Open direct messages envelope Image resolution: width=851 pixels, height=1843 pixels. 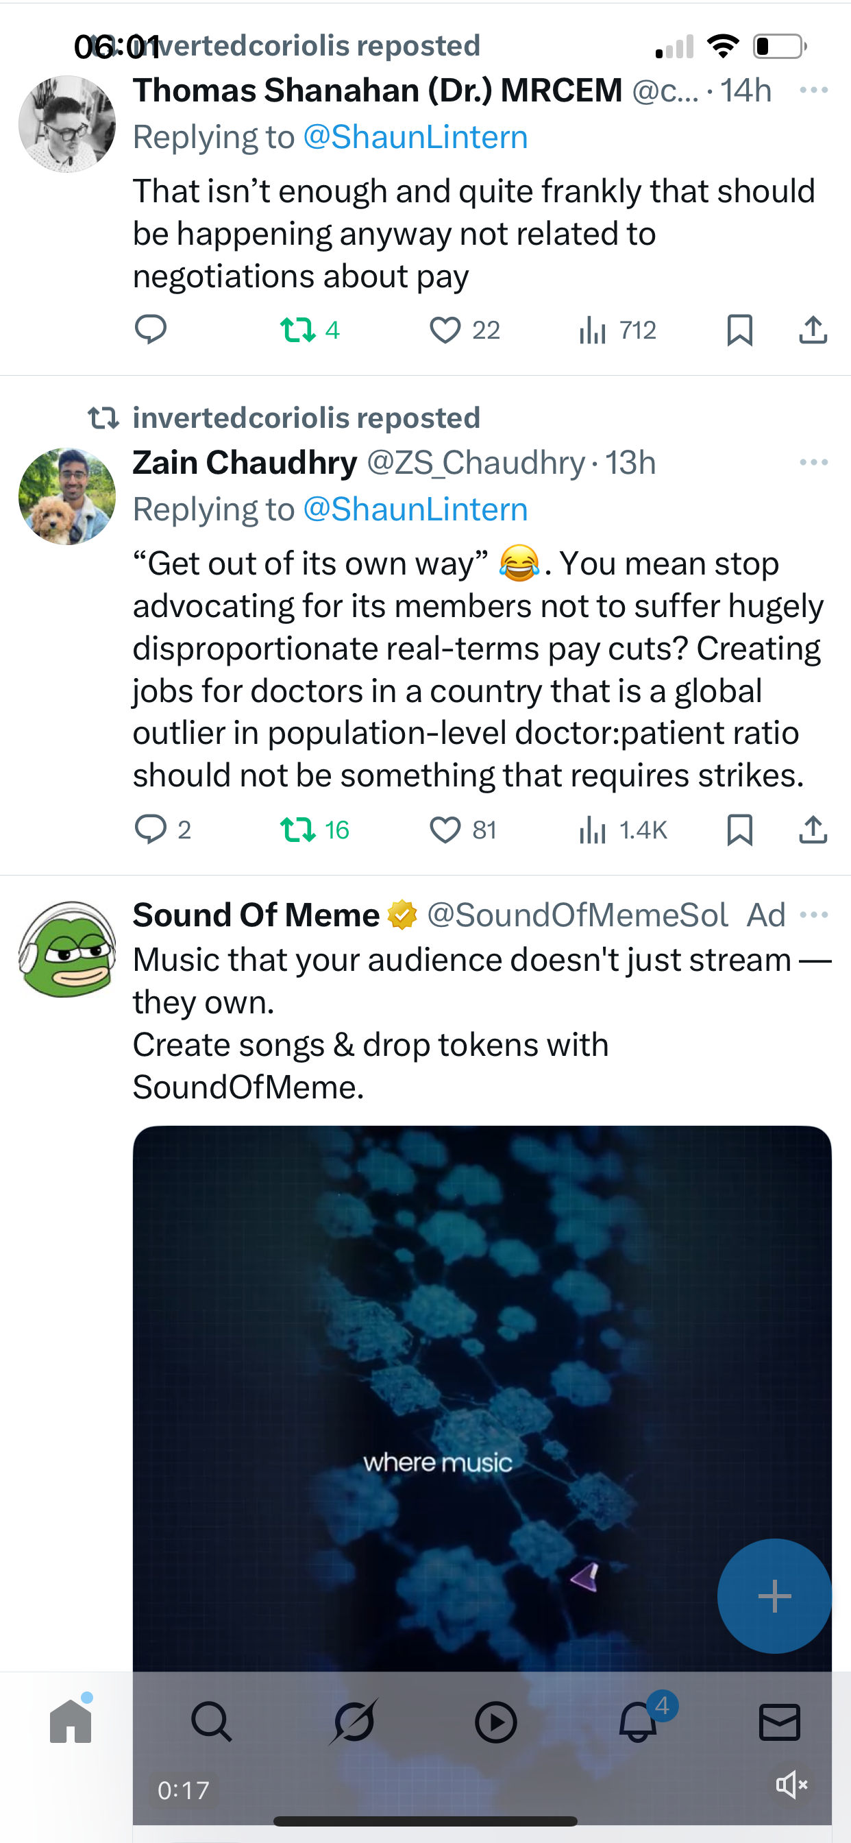tap(780, 1722)
